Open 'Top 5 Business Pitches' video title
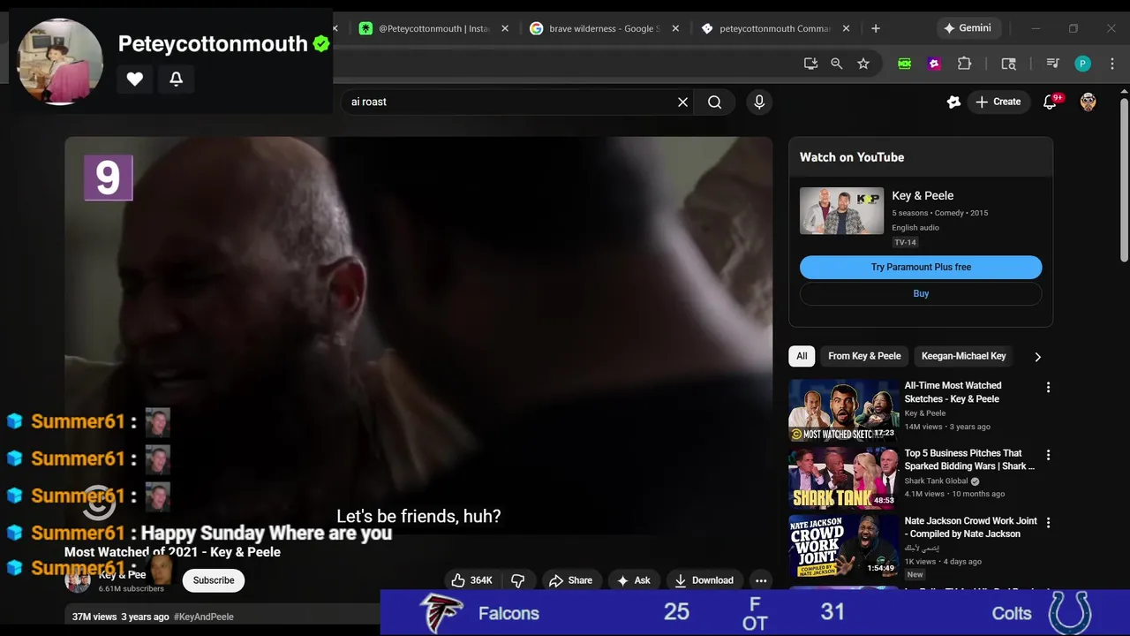Screen dimensions: 1130x636 coord(968,459)
